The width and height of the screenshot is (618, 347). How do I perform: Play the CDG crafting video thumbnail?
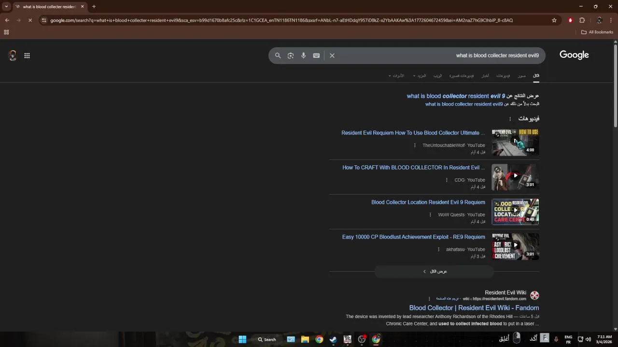(x=515, y=177)
